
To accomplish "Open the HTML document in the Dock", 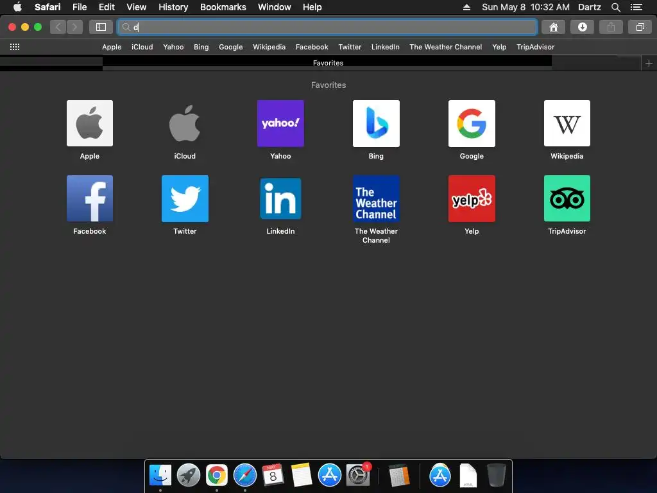I will point(468,476).
